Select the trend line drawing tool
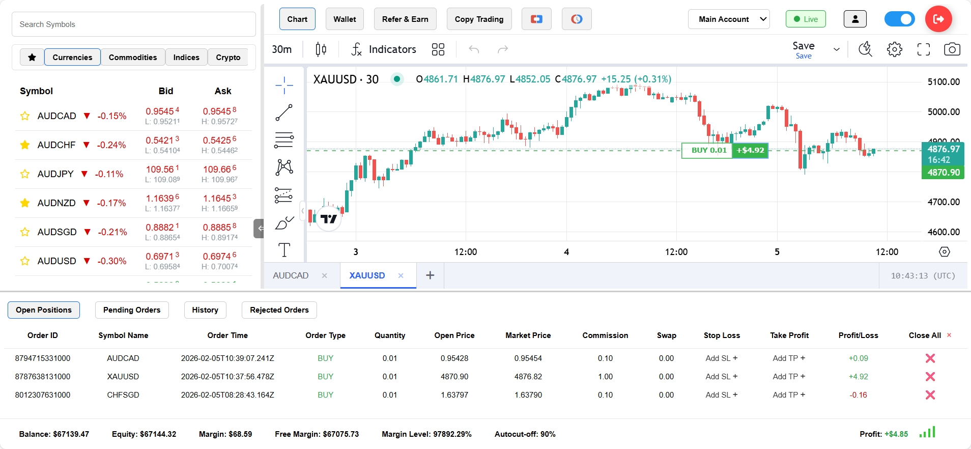Screen dimensions: 971x449 (x=284, y=113)
